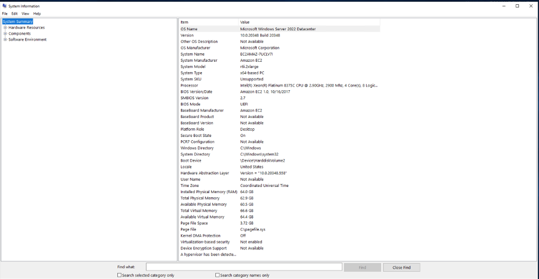The width and height of the screenshot is (539, 279).
Task: Click the Available Virtual Memory row
Action: [279, 217]
